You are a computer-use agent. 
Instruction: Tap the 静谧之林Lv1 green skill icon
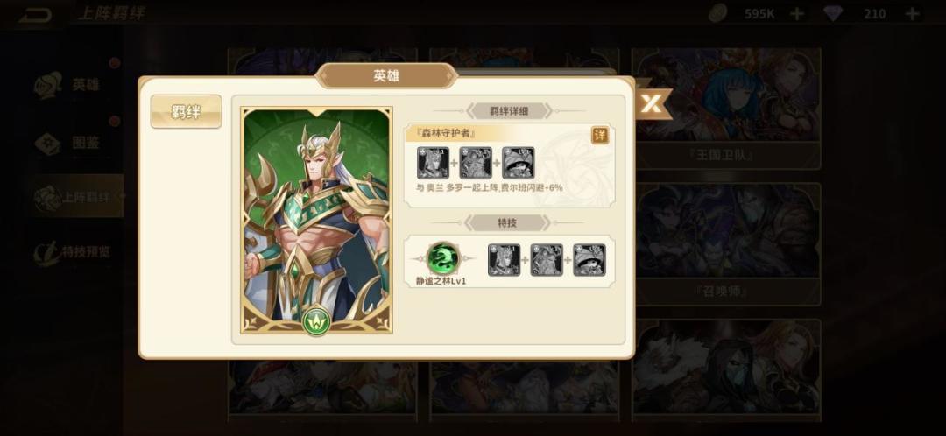tap(443, 258)
